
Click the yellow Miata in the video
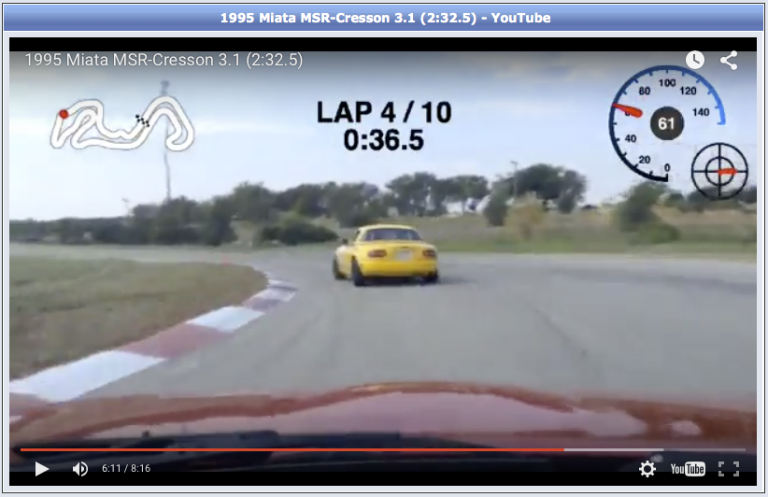[385, 255]
